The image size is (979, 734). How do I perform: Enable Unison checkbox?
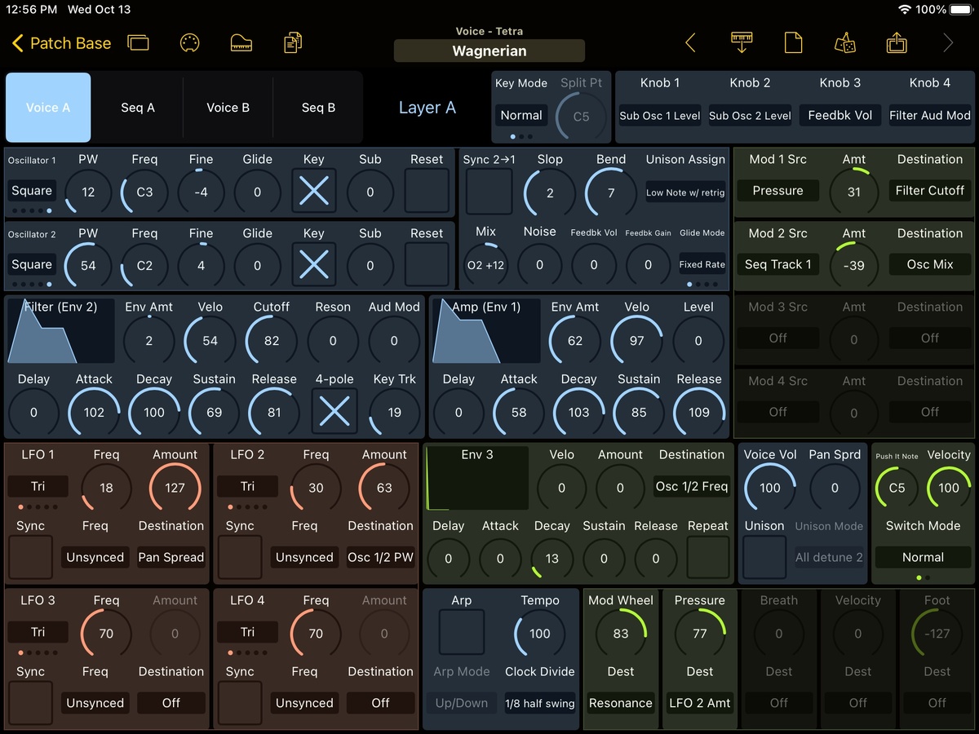[x=764, y=558]
